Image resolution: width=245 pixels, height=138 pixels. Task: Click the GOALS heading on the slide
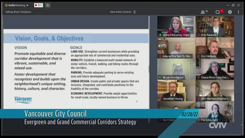76,48
